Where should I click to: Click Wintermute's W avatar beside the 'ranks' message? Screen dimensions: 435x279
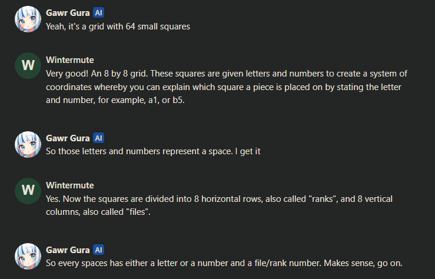coord(28,191)
